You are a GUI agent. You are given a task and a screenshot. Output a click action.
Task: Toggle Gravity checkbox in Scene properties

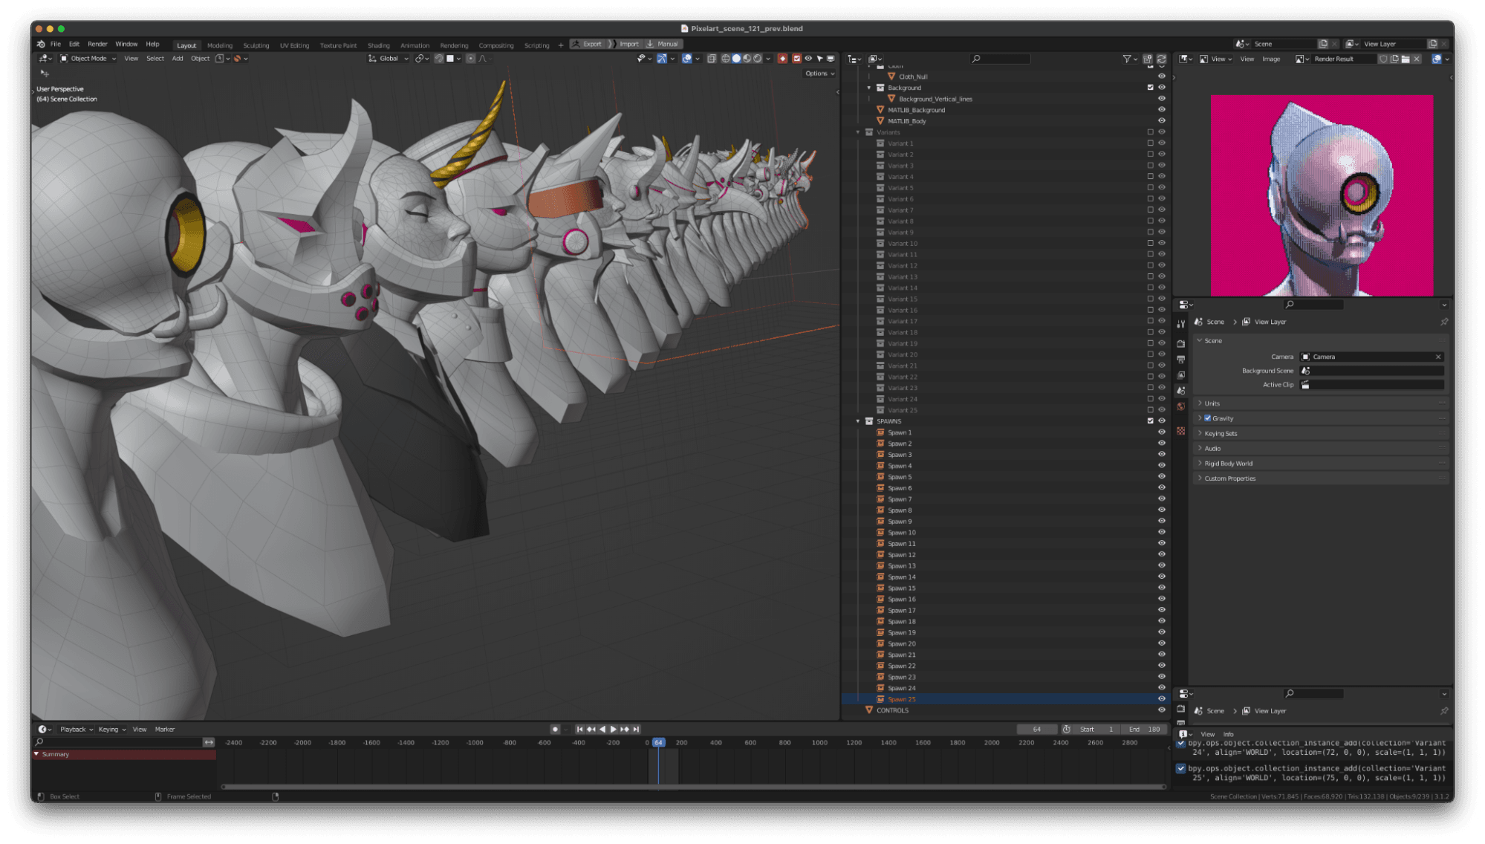tap(1208, 418)
